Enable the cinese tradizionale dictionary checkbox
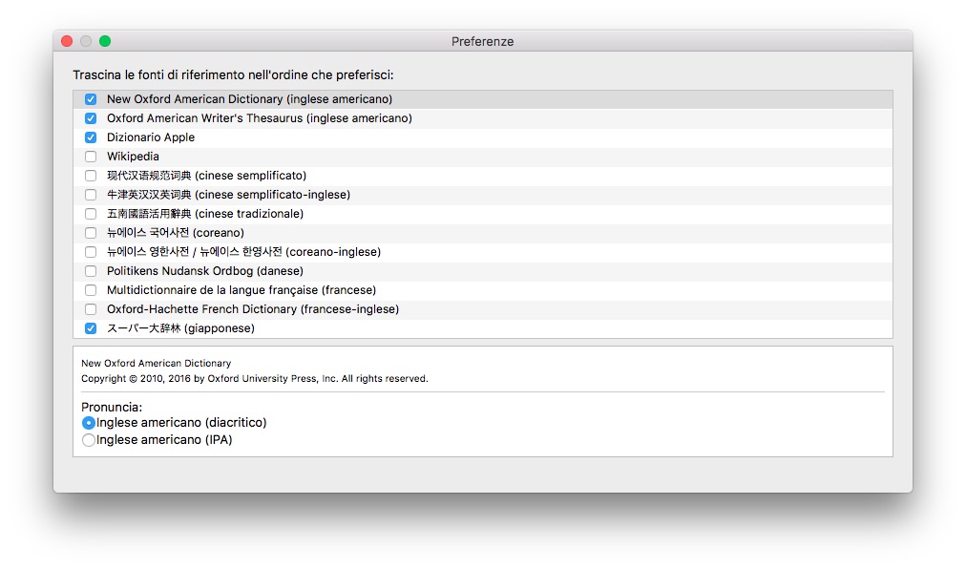This screenshot has width=966, height=569. 91,214
